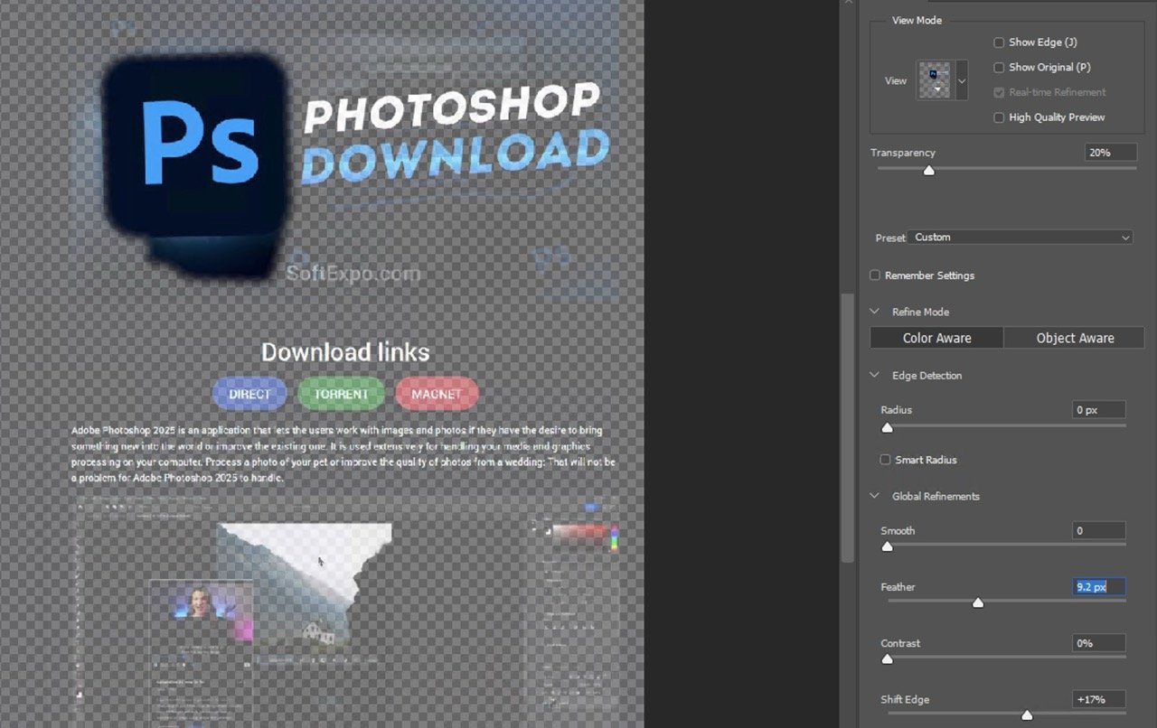Click the Transparency slider handle

pos(928,170)
